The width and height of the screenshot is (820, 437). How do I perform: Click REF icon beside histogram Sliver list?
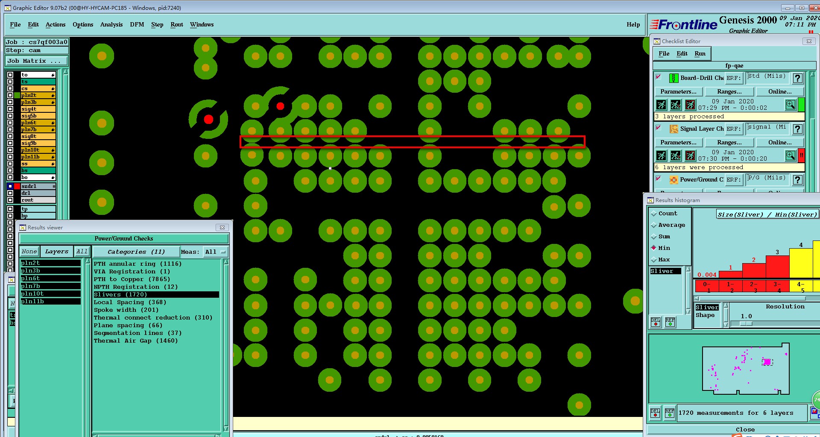click(670, 322)
